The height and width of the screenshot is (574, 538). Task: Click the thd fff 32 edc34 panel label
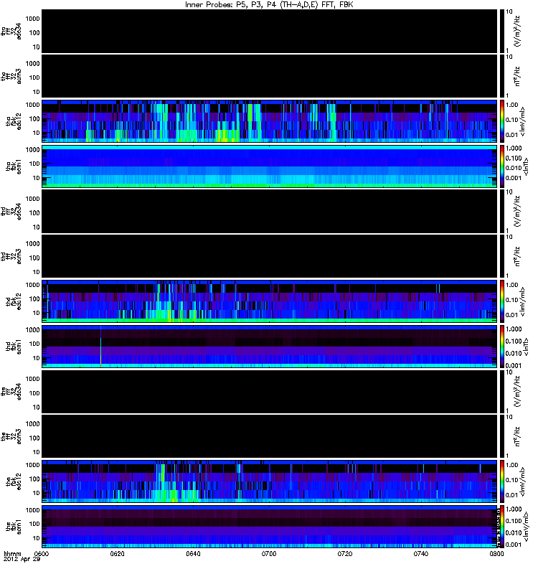11,211
